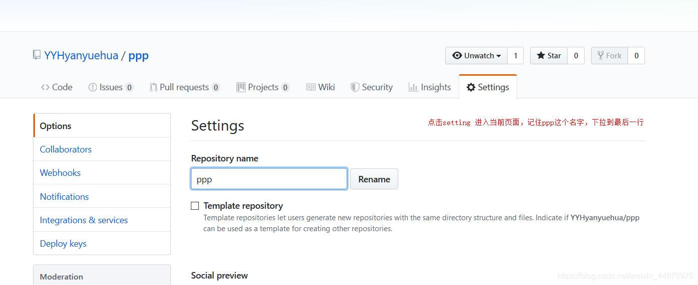
Task: Click the stargazers count 0
Action: pyautogui.click(x=576, y=56)
